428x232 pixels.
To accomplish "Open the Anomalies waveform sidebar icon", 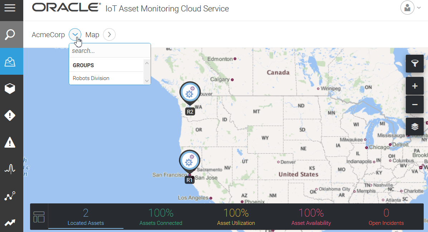I will click(x=10, y=169).
